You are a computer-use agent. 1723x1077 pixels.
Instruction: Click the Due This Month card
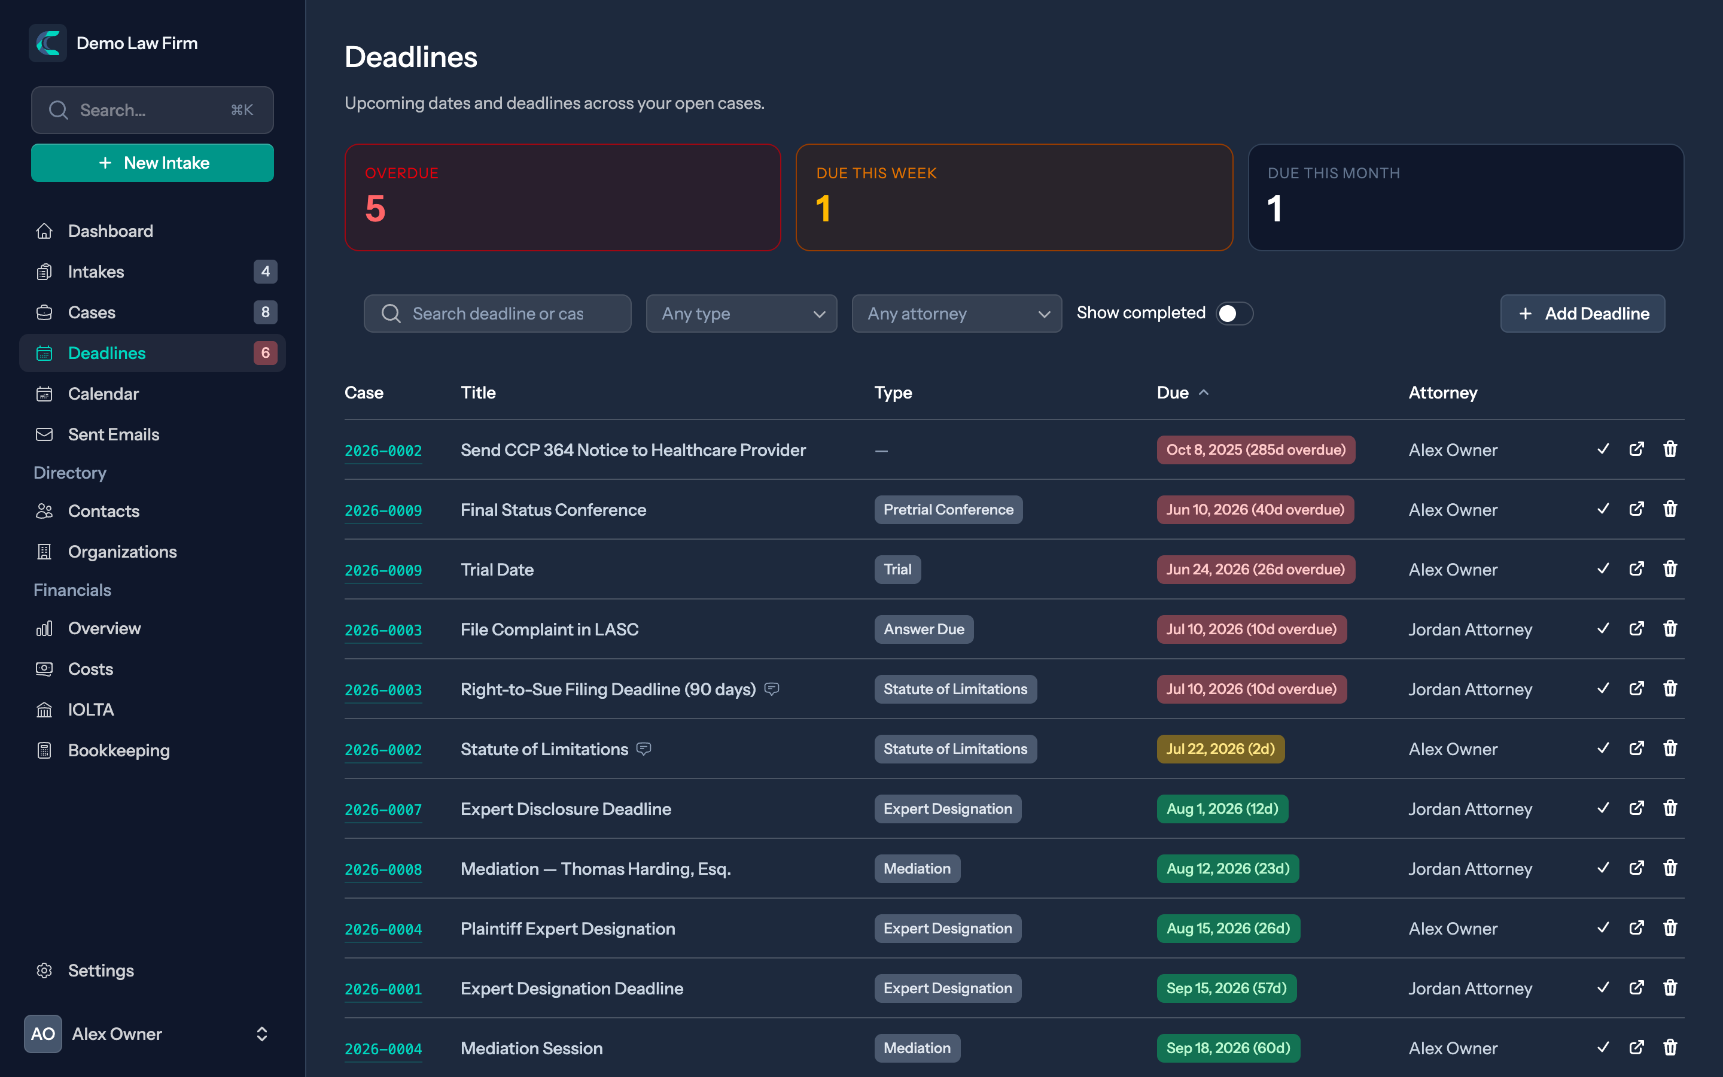tap(1465, 197)
